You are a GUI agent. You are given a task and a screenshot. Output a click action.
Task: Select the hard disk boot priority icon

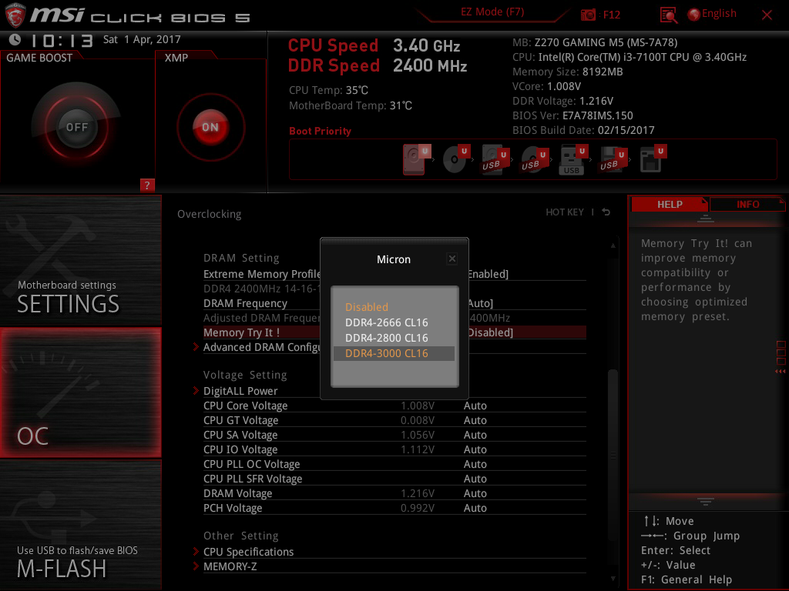click(417, 160)
